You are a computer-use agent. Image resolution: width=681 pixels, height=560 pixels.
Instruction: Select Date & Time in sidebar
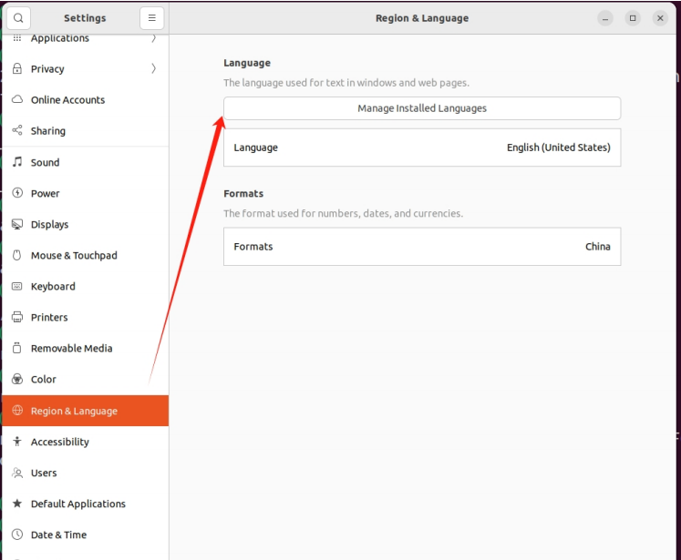pyautogui.click(x=85, y=535)
